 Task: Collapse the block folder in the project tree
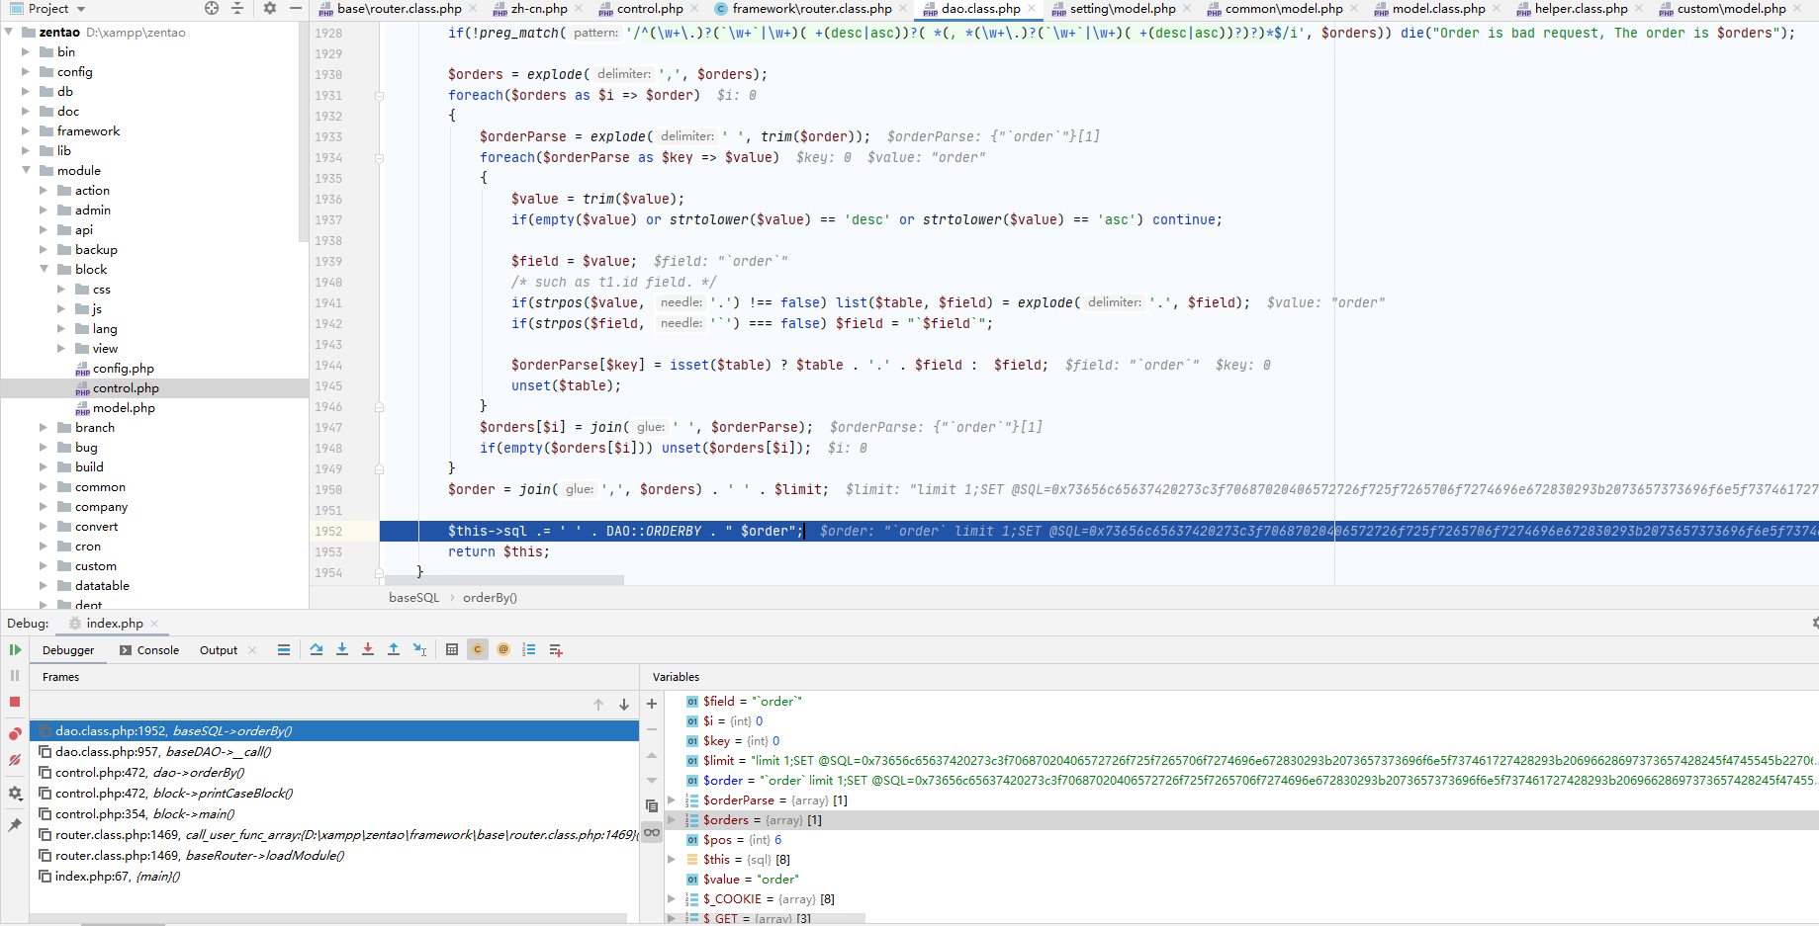coord(44,269)
